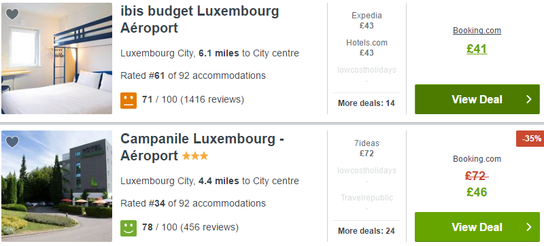Image resolution: width=544 pixels, height=246 pixels.
Task: Select Expedia £43 offer
Action: (x=367, y=20)
